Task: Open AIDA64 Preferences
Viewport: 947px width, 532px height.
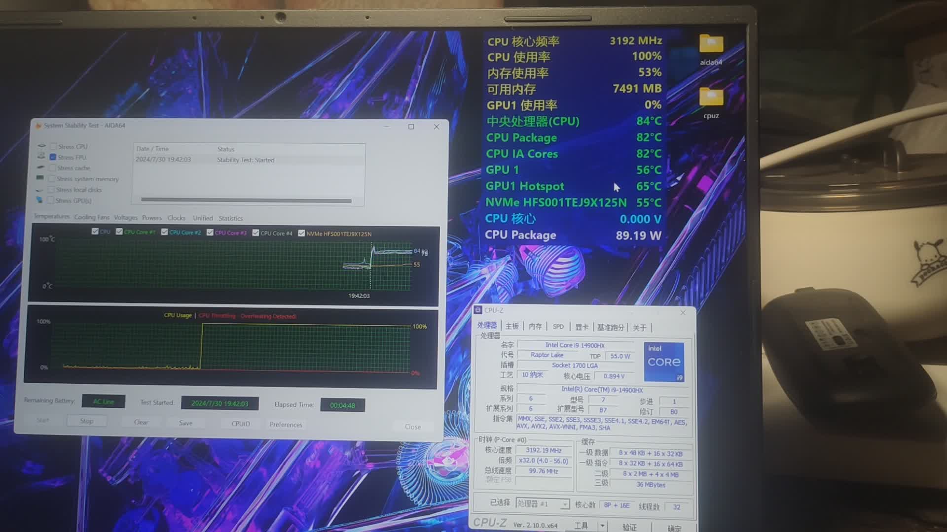Action: [286, 425]
